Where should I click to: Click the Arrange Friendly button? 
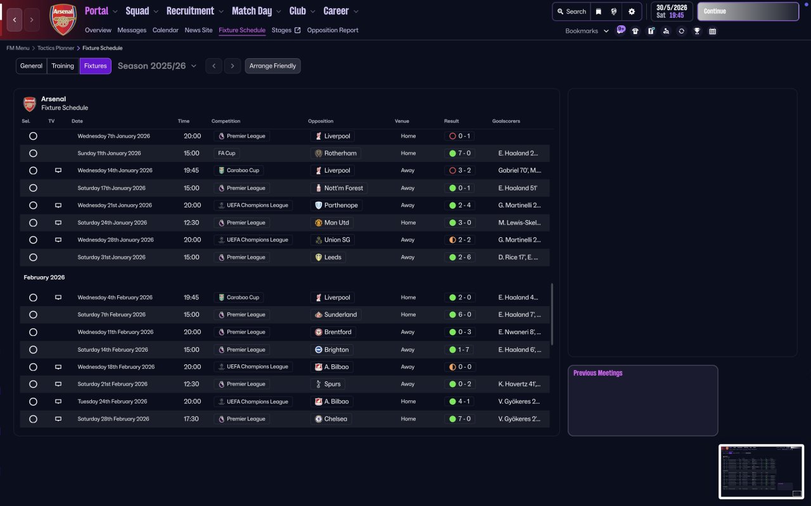tap(272, 66)
